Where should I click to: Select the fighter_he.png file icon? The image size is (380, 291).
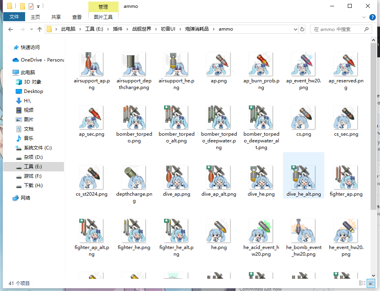coord(134,231)
